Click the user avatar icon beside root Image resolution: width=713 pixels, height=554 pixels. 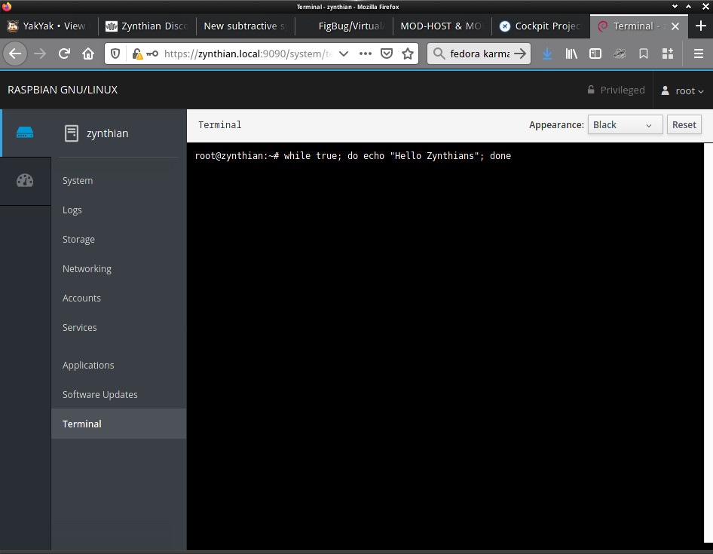tap(665, 90)
